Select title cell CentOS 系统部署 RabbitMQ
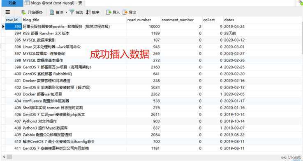This screenshot has height=161, width=303. (x=74, y=74)
